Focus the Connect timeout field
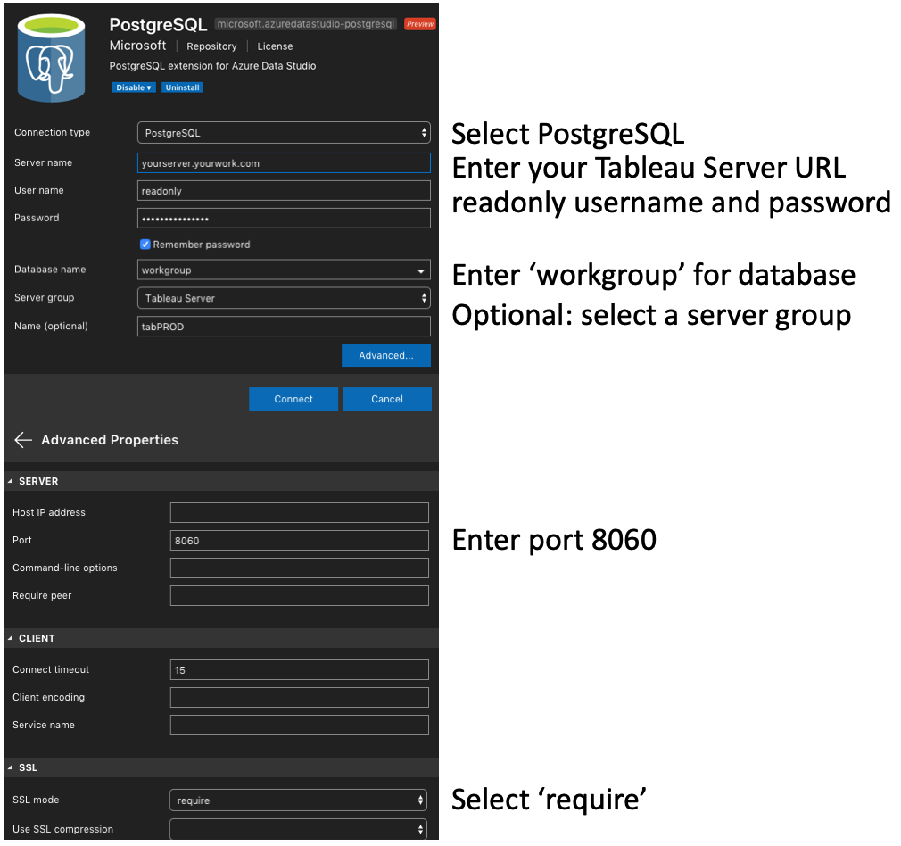 point(300,670)
